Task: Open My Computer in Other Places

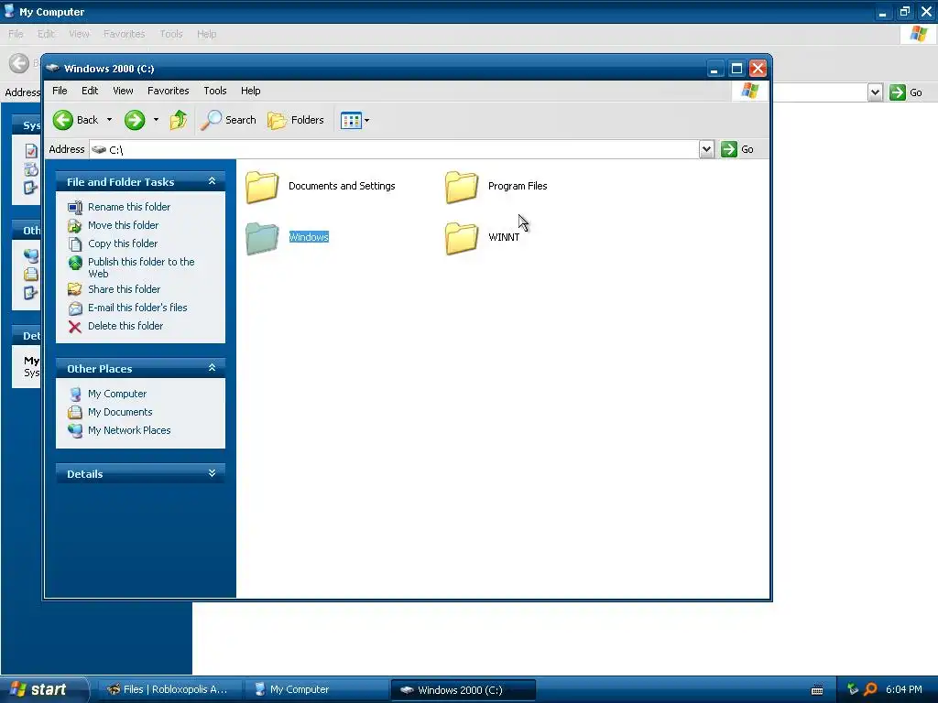Action: pyautogui.click(x=117, y=394)
